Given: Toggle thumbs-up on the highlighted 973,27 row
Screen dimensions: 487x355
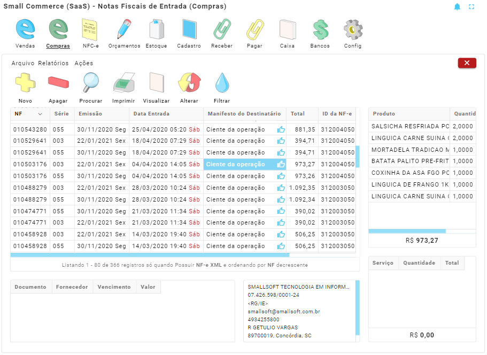Looking at the screenshot, I should point(281,165).
